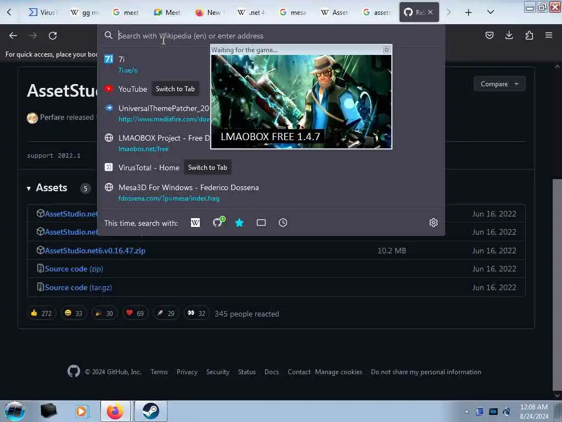
Task: Open the taskbar clock showing 12:08 AM
Action: pyautogui.click(x=533, y=412)
